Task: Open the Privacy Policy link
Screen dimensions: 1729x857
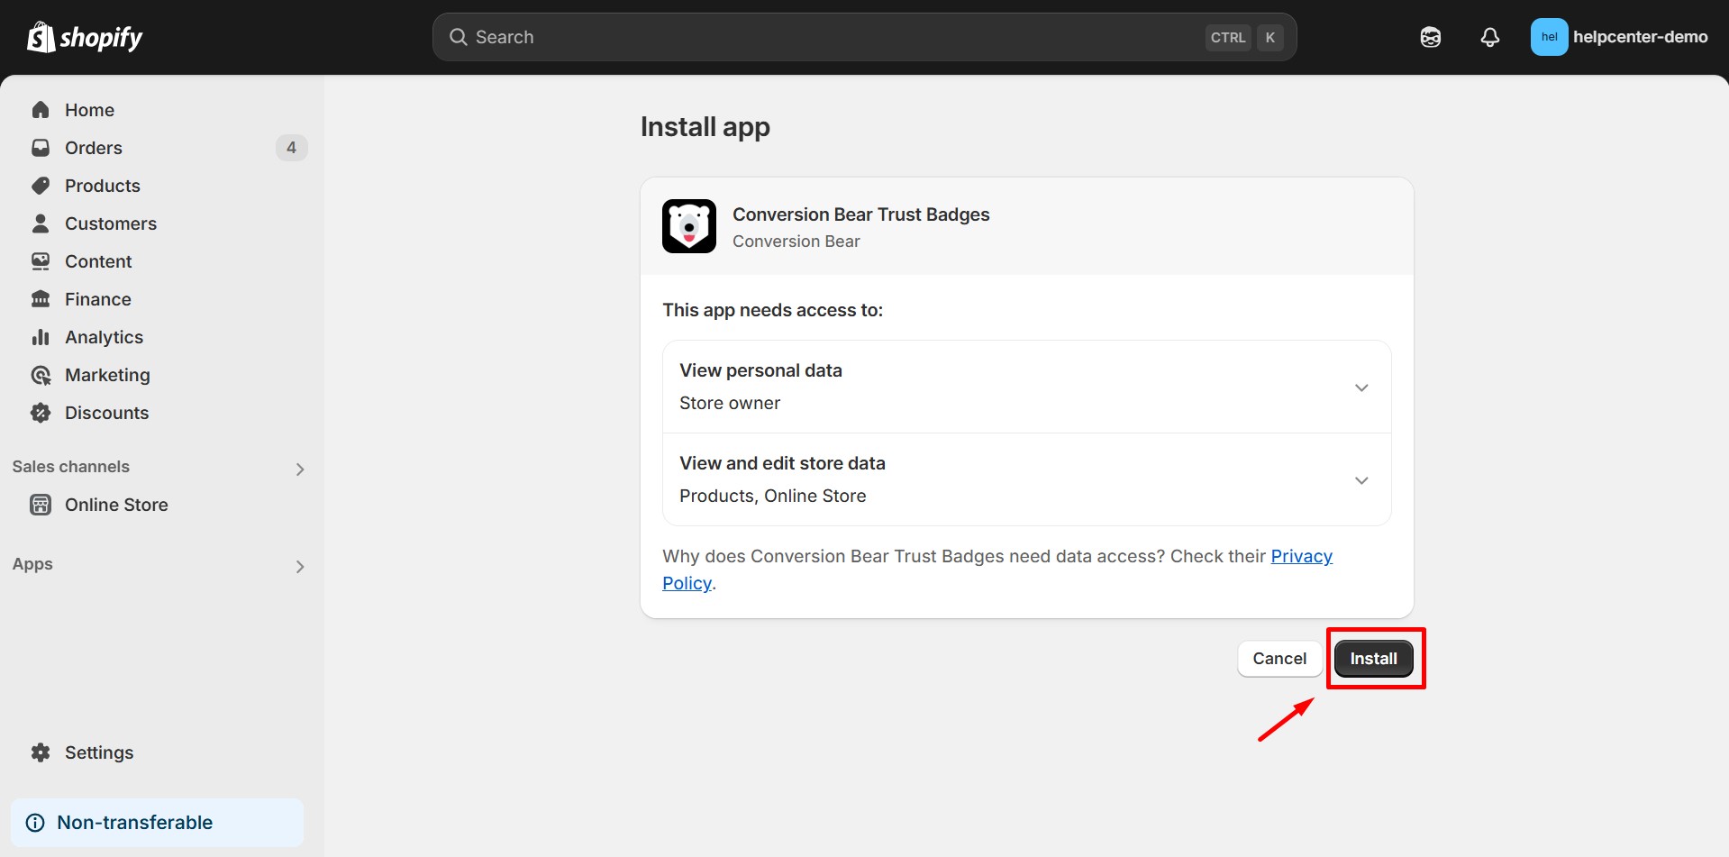Action: click(x=1301, y=556)
